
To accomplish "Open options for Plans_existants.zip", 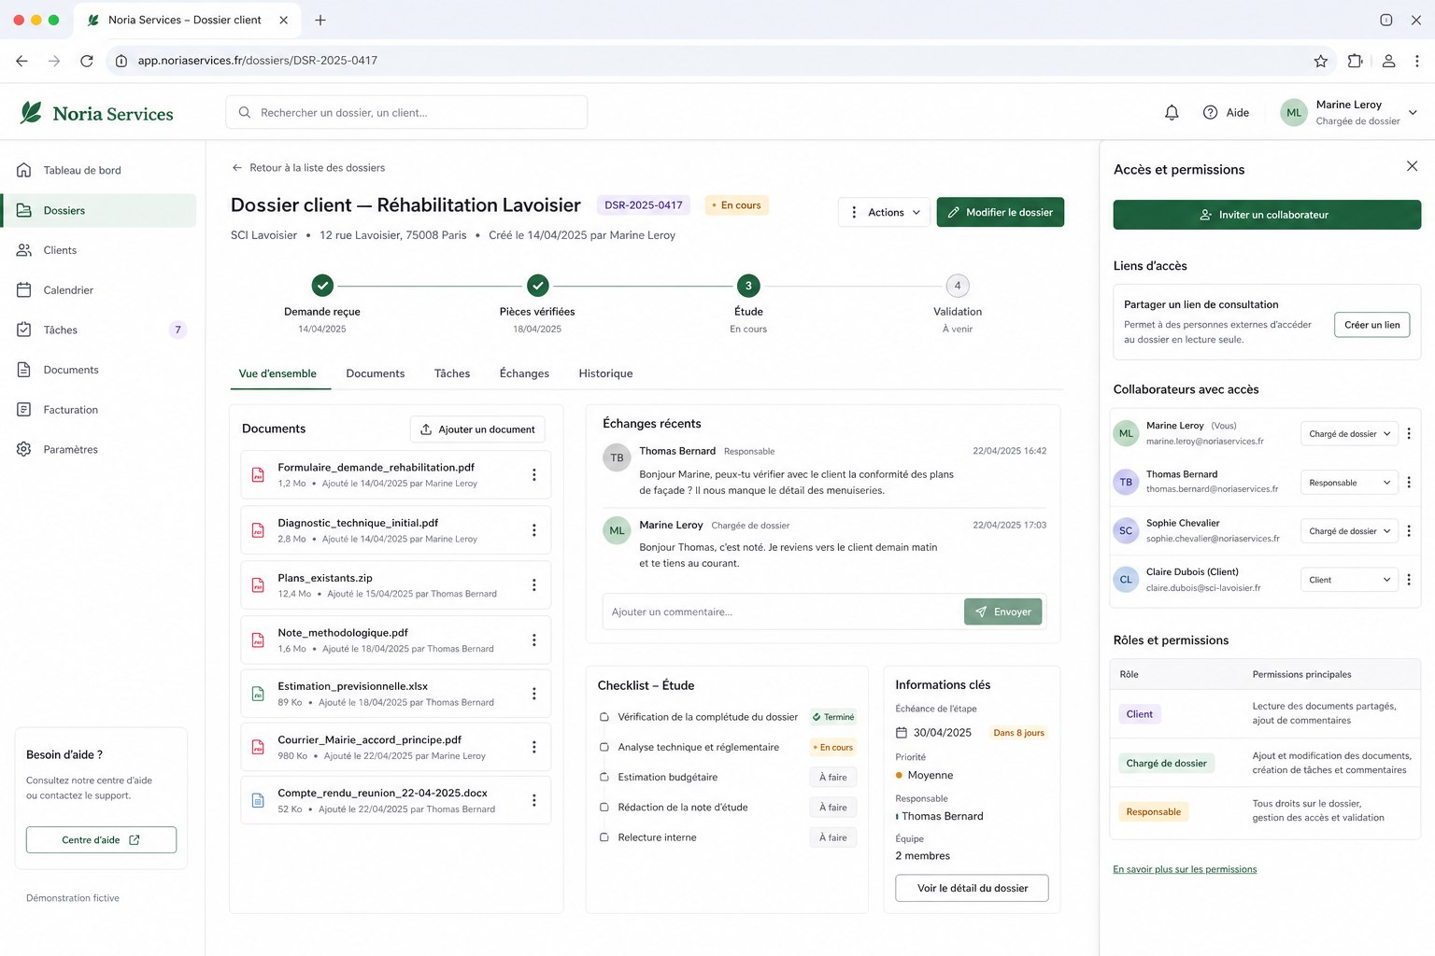I will (x=534, y=585).
